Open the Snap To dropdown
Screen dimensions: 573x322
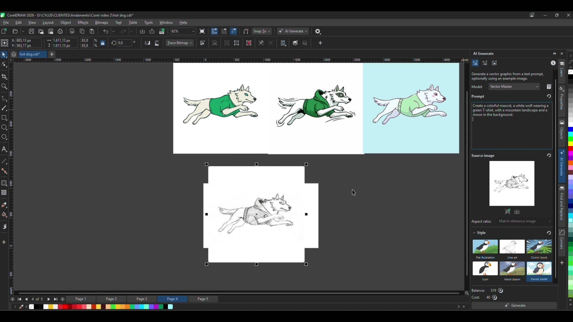[262, 31]
